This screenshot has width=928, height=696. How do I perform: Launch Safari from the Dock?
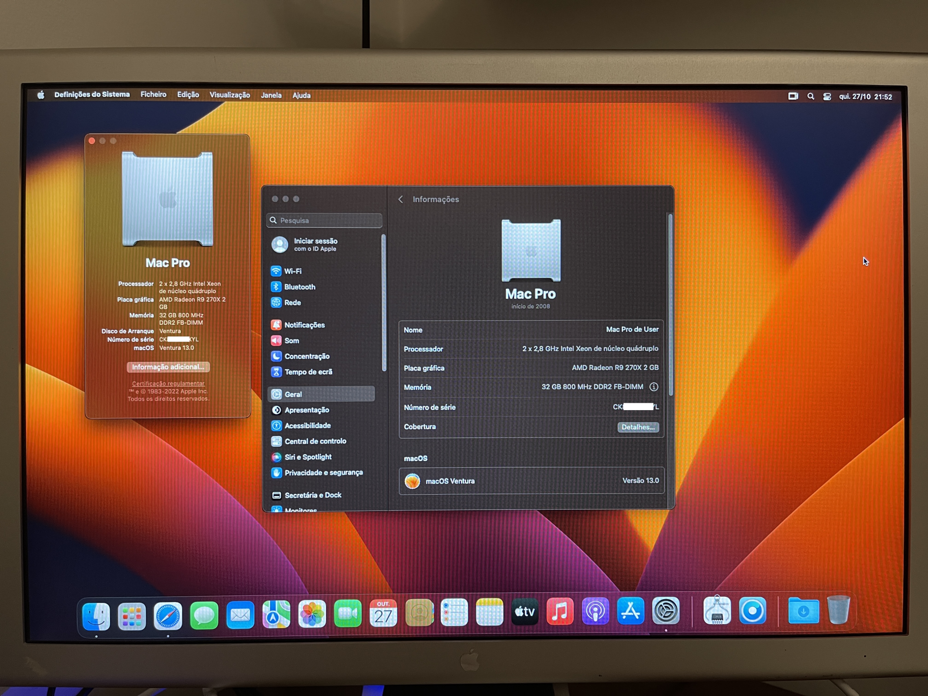click(168, 616)
